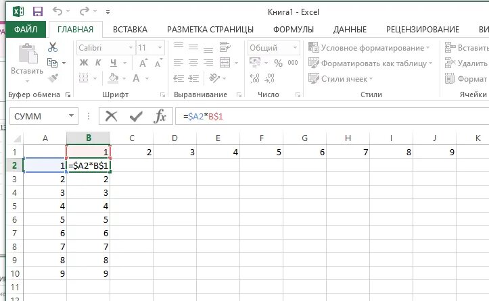Toggle bold Ж formatting

[84, 63]
